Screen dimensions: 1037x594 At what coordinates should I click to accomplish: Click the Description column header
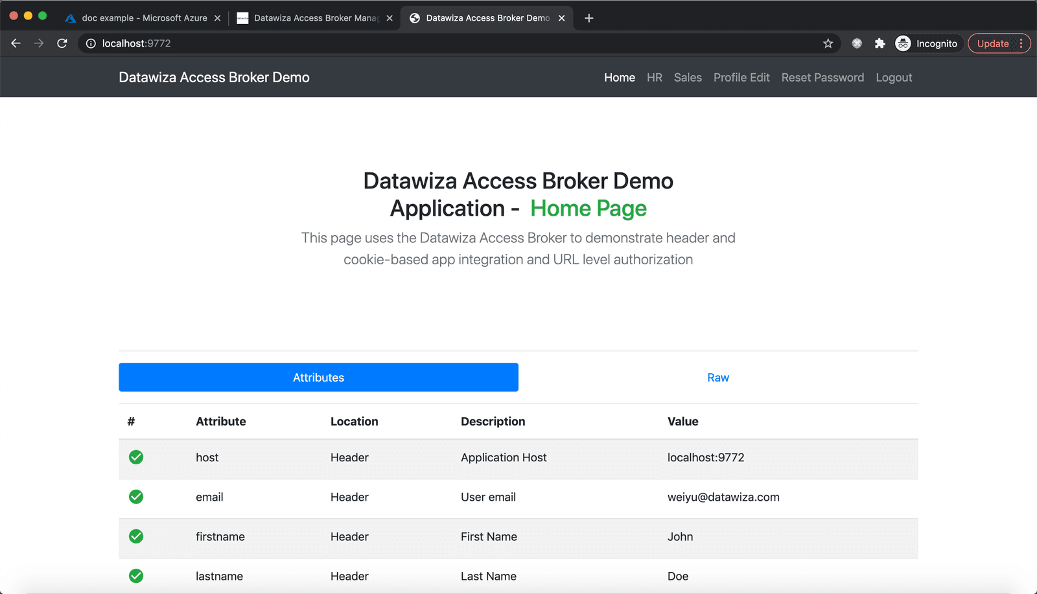[493, 421]
